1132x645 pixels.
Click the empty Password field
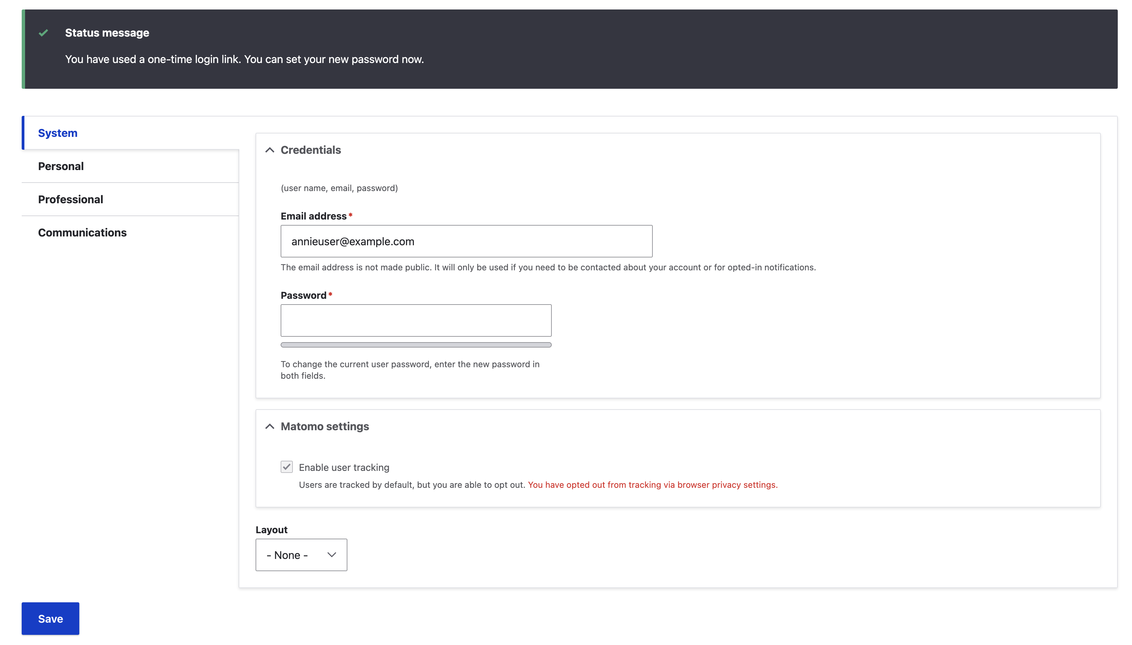[416, 320]
